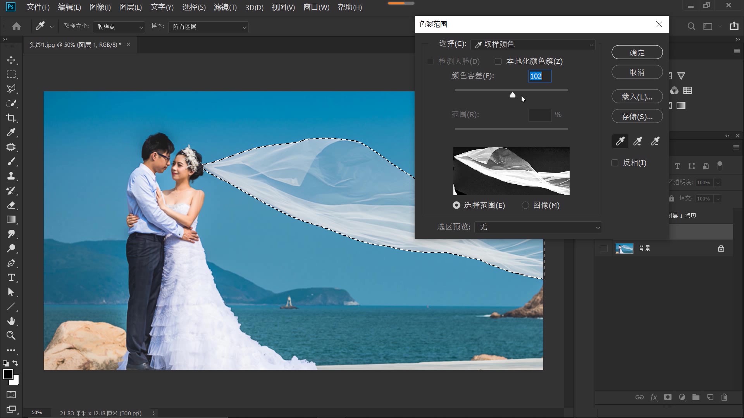This screenshot has height=418, width=744.
Task: Select the Pen tool
Action: tap(11, 263)
